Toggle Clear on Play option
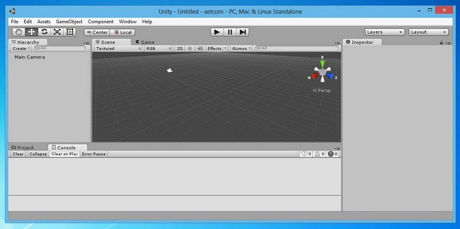Viewport: 460px width, 229px height. (x=64, y=154)
